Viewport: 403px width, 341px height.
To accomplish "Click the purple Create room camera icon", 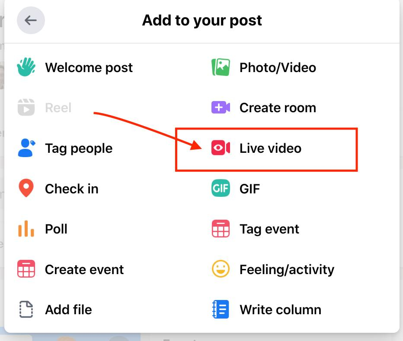I will (221, 107).
